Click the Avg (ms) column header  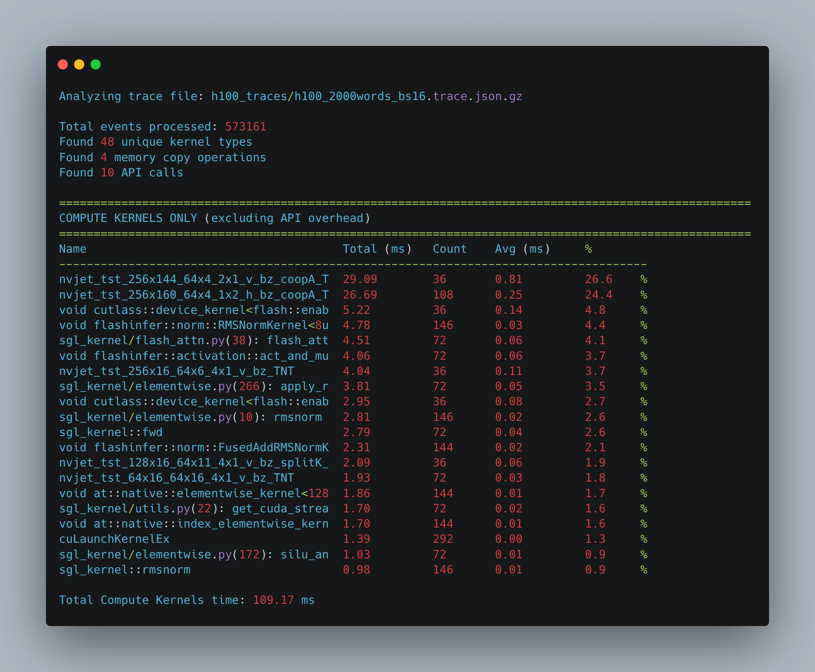(x=522, y=249)
